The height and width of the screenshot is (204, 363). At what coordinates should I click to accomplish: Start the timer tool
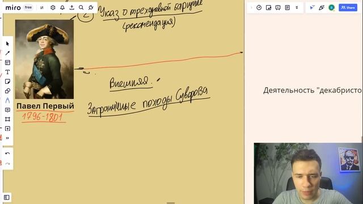(x=259, y=7)
